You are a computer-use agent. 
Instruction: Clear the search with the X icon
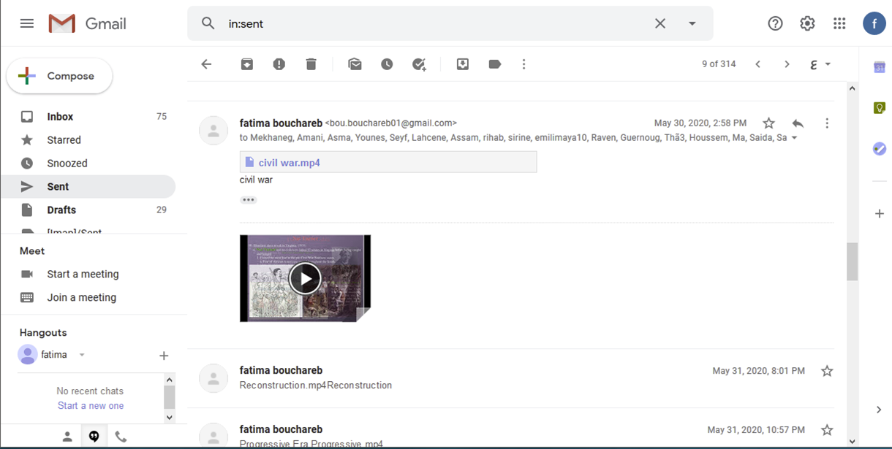tap(660, 23)
